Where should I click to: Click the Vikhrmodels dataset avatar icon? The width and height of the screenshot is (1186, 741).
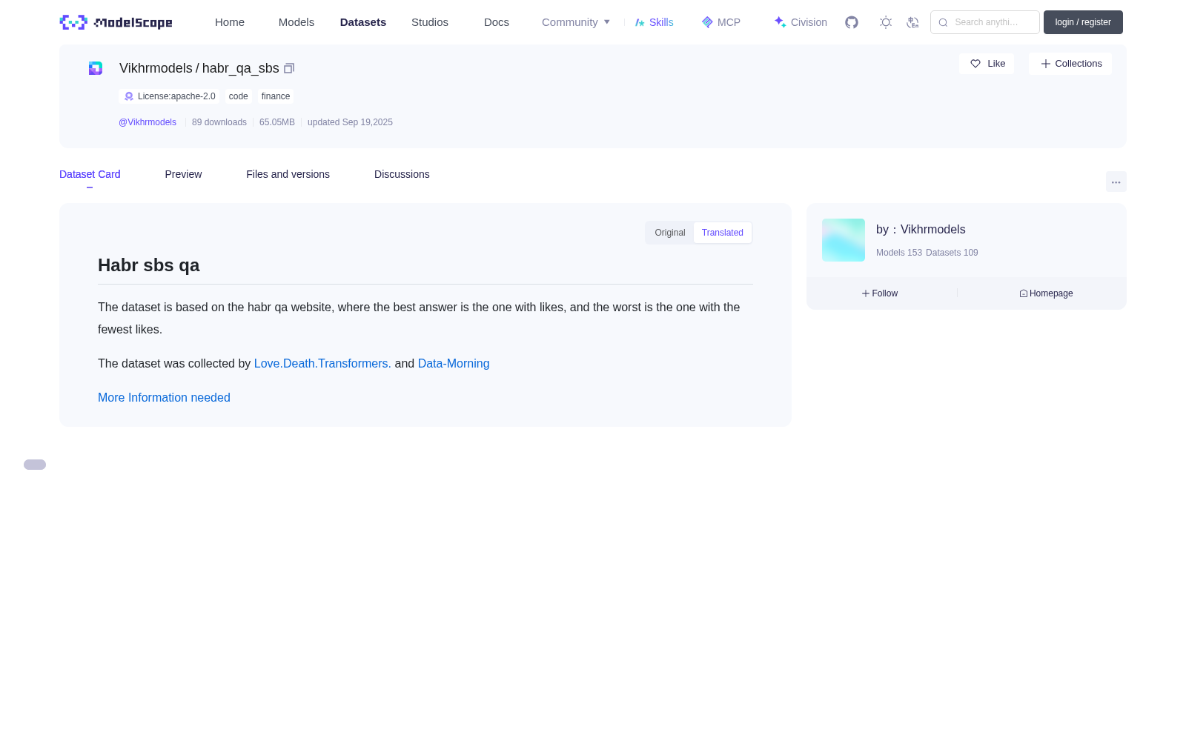click(96, 68)
